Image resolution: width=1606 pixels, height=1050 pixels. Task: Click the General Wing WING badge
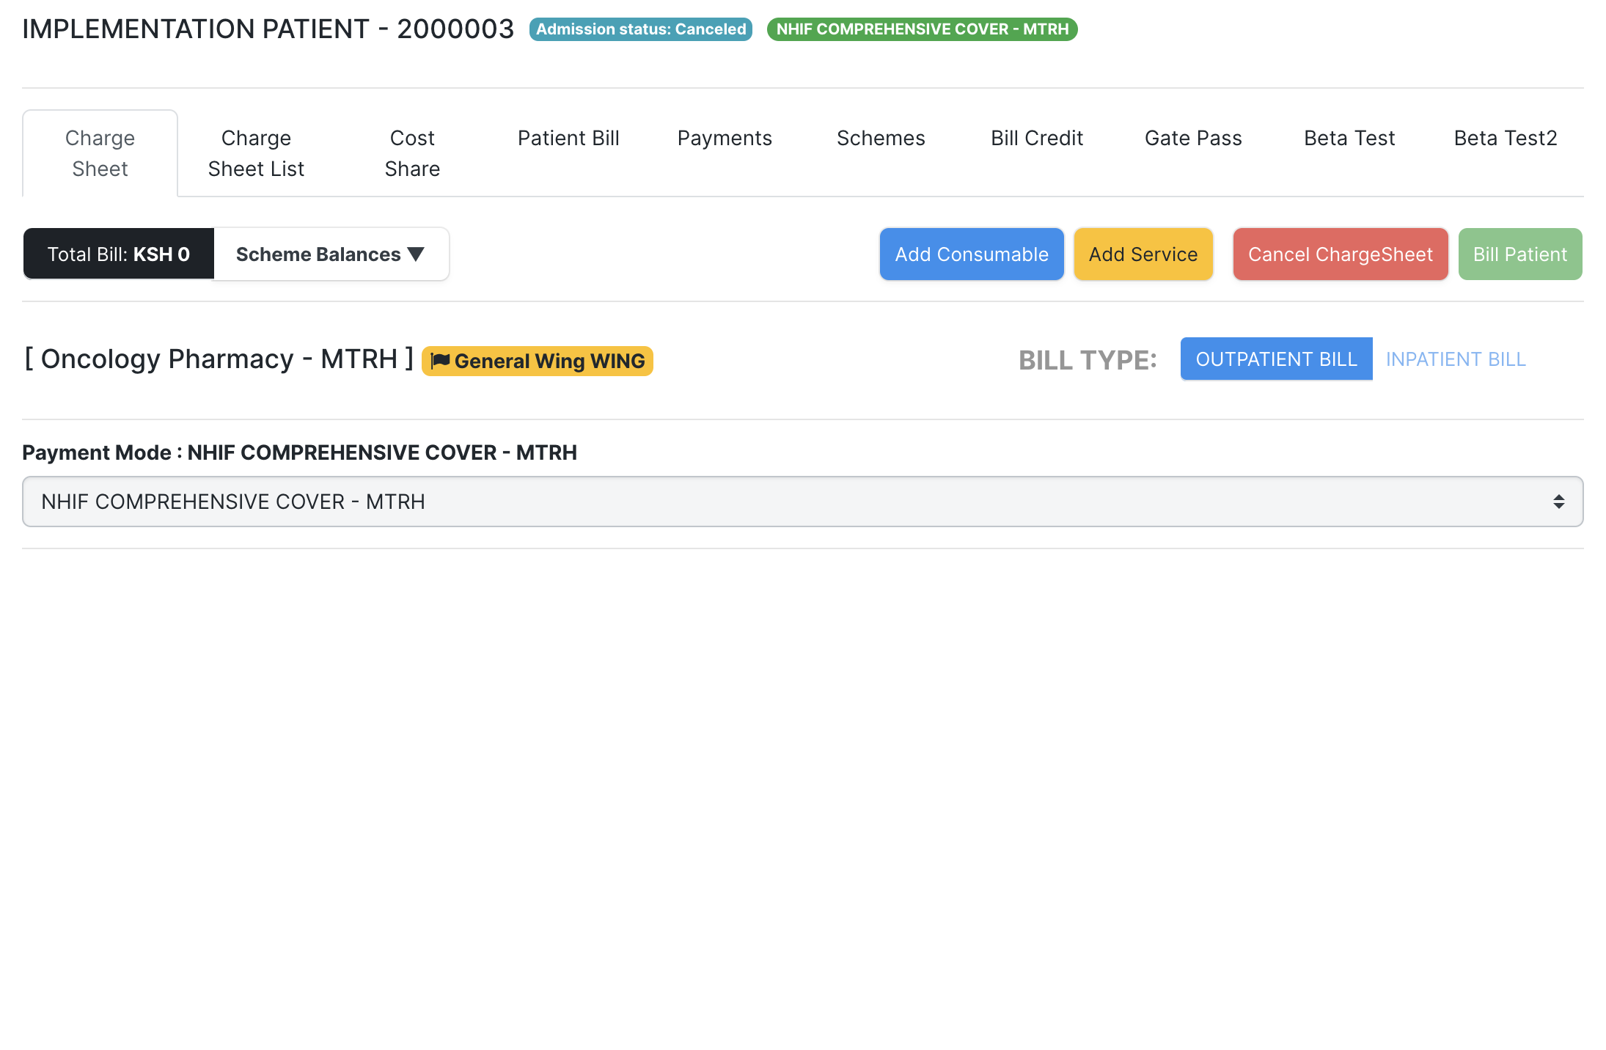tap(538, 361)
